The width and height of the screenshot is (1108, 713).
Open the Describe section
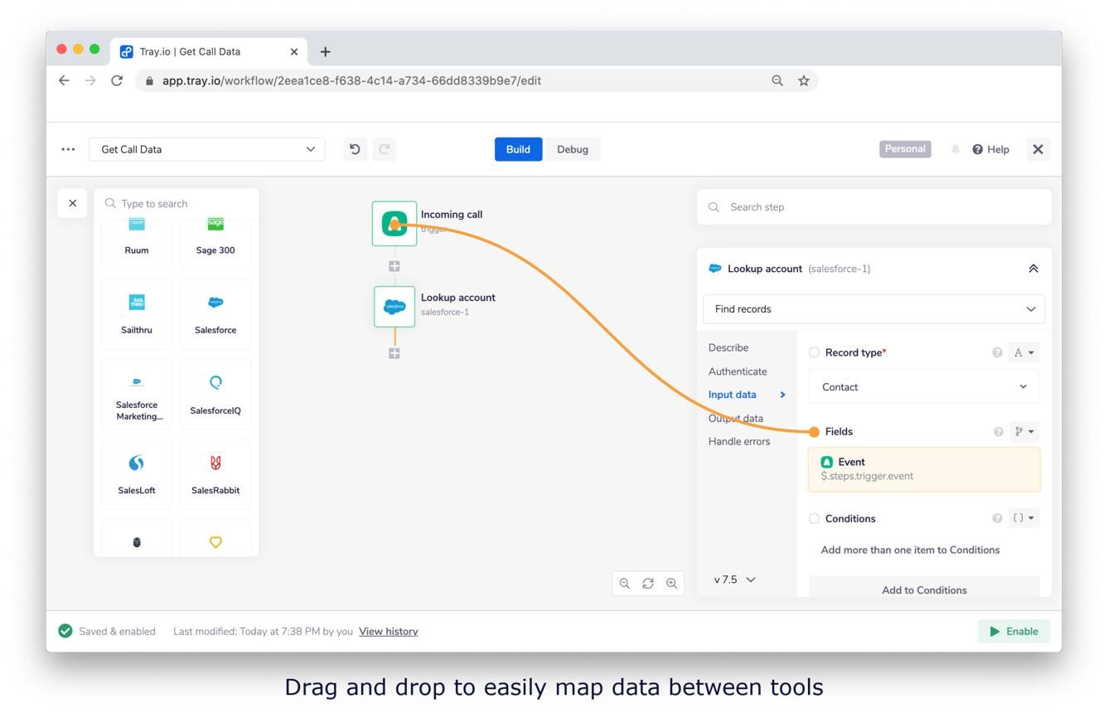click(728, 347)
